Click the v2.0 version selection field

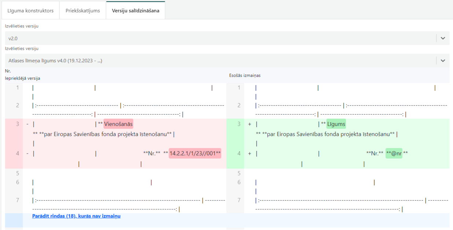coord(227,38)
